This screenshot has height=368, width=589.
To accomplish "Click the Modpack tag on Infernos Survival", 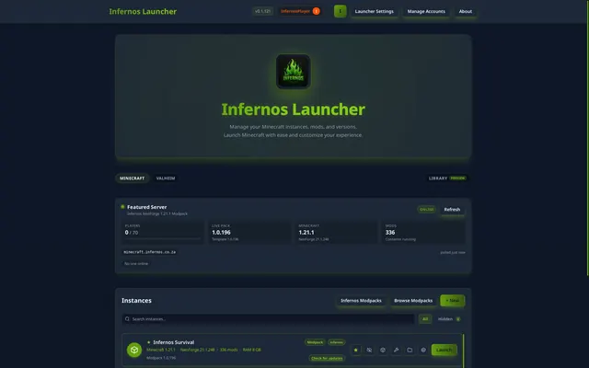I will 315,342.
